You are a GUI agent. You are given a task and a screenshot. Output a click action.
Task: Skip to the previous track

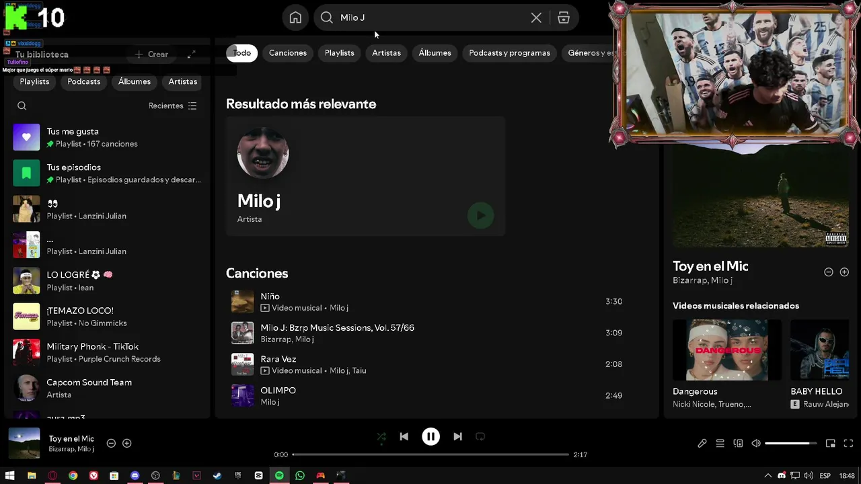(404, 437)
